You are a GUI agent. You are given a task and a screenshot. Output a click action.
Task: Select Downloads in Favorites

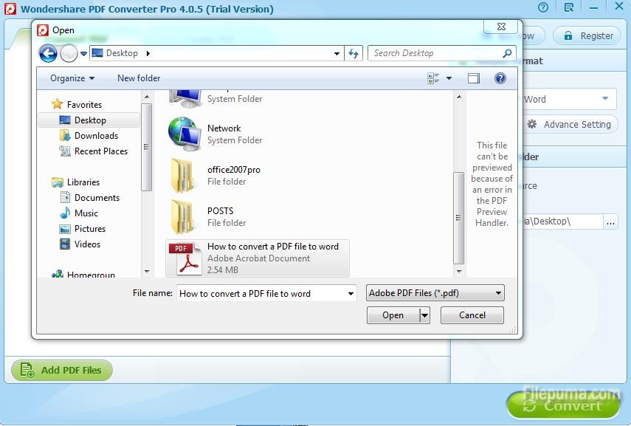coord(96,136)
